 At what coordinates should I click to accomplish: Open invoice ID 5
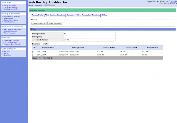(33, 52)
